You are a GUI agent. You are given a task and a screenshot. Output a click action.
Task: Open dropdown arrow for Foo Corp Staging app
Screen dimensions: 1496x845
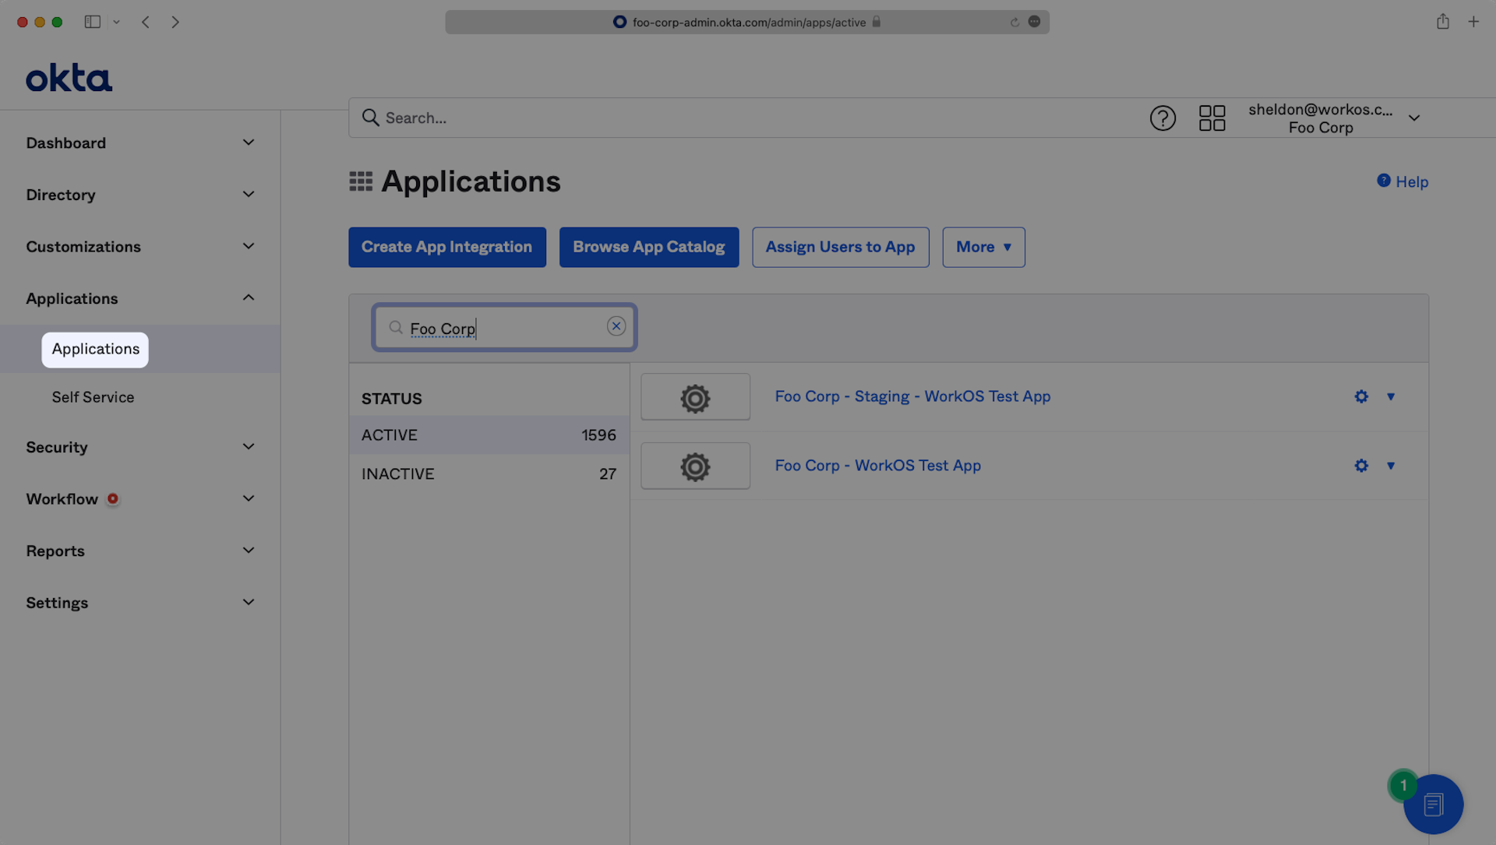[1390, 396]
